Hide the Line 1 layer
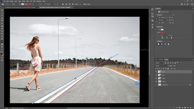194x109 pixels. point(156,75)
